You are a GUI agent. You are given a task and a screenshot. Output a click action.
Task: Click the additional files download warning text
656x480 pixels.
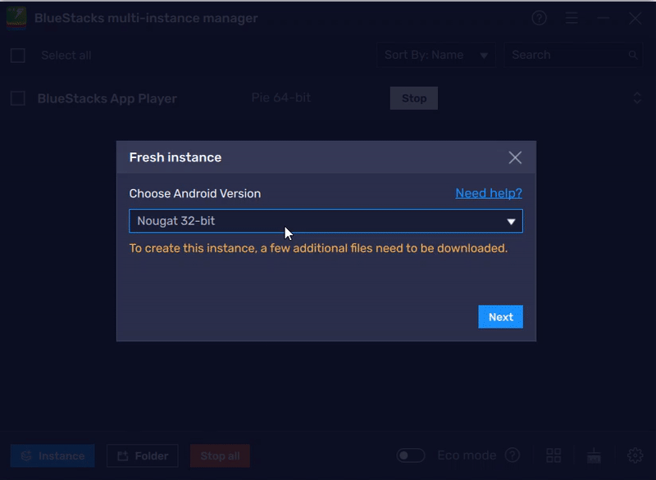318,248
